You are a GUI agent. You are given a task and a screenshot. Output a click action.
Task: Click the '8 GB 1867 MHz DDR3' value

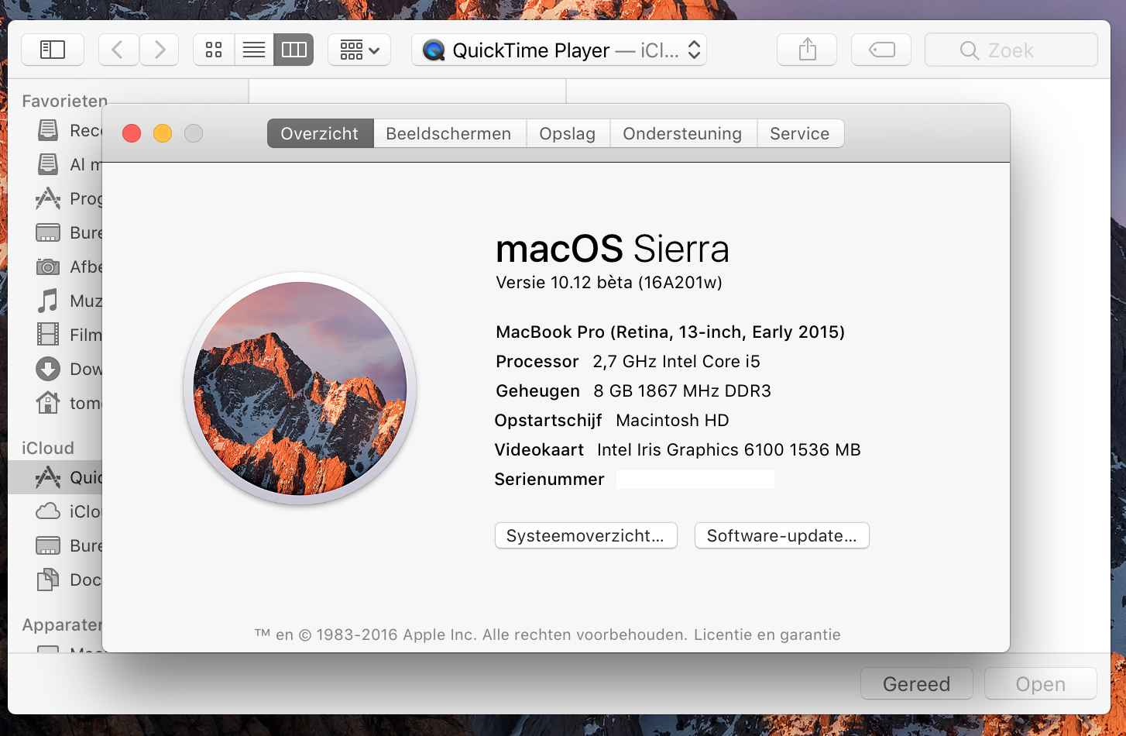(682, 391)
